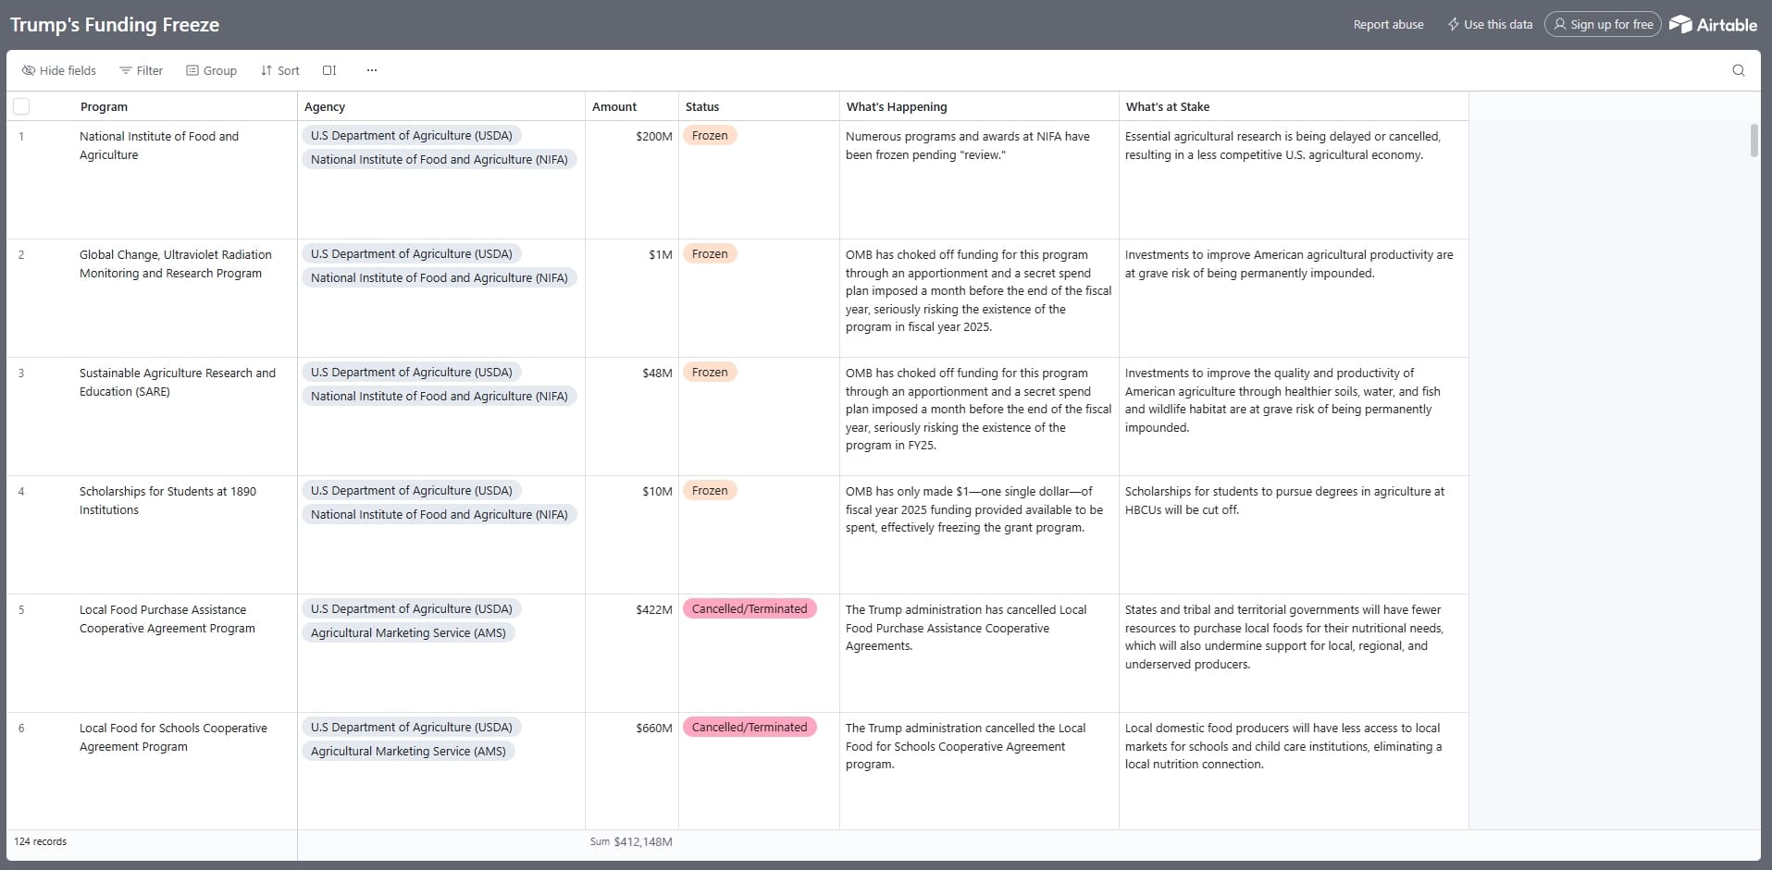Open the Sort options
The width and height of the screenshot is (1772, 870).
click(280, 70)
